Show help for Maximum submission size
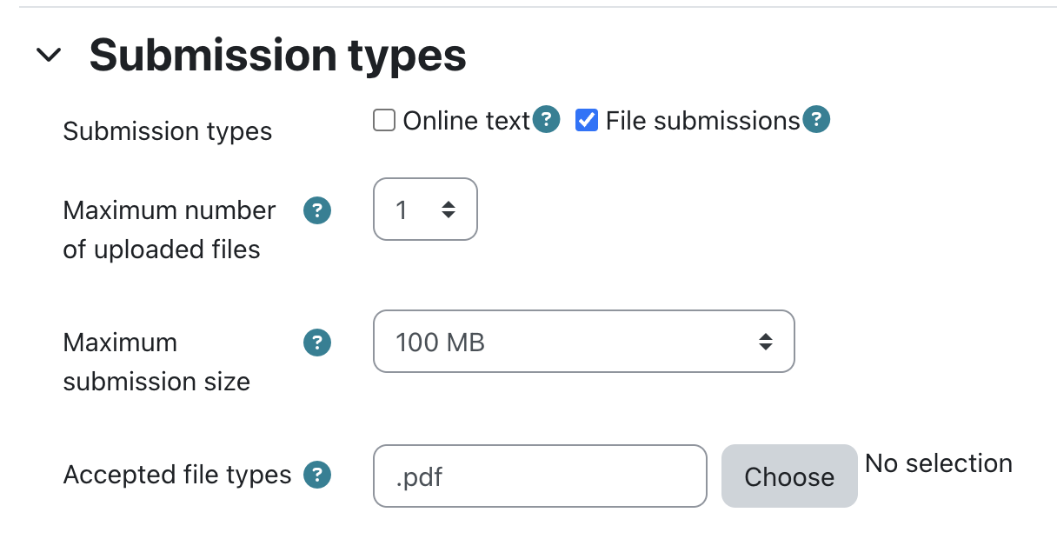Screen dimensions: 1057x539 [317, 343]
